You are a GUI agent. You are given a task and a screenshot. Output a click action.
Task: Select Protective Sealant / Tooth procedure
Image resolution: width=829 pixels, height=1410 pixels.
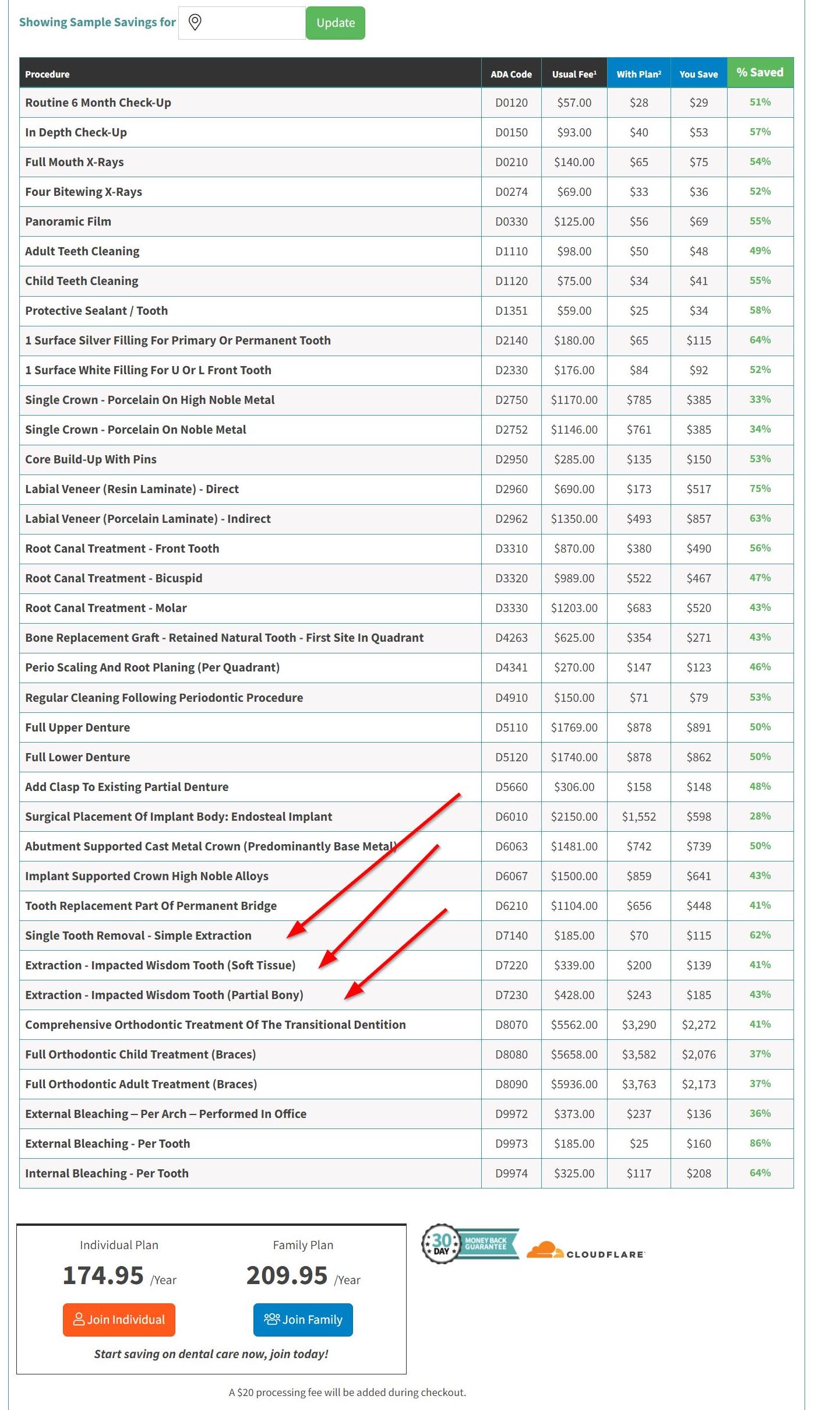click(x=96, y=311)
